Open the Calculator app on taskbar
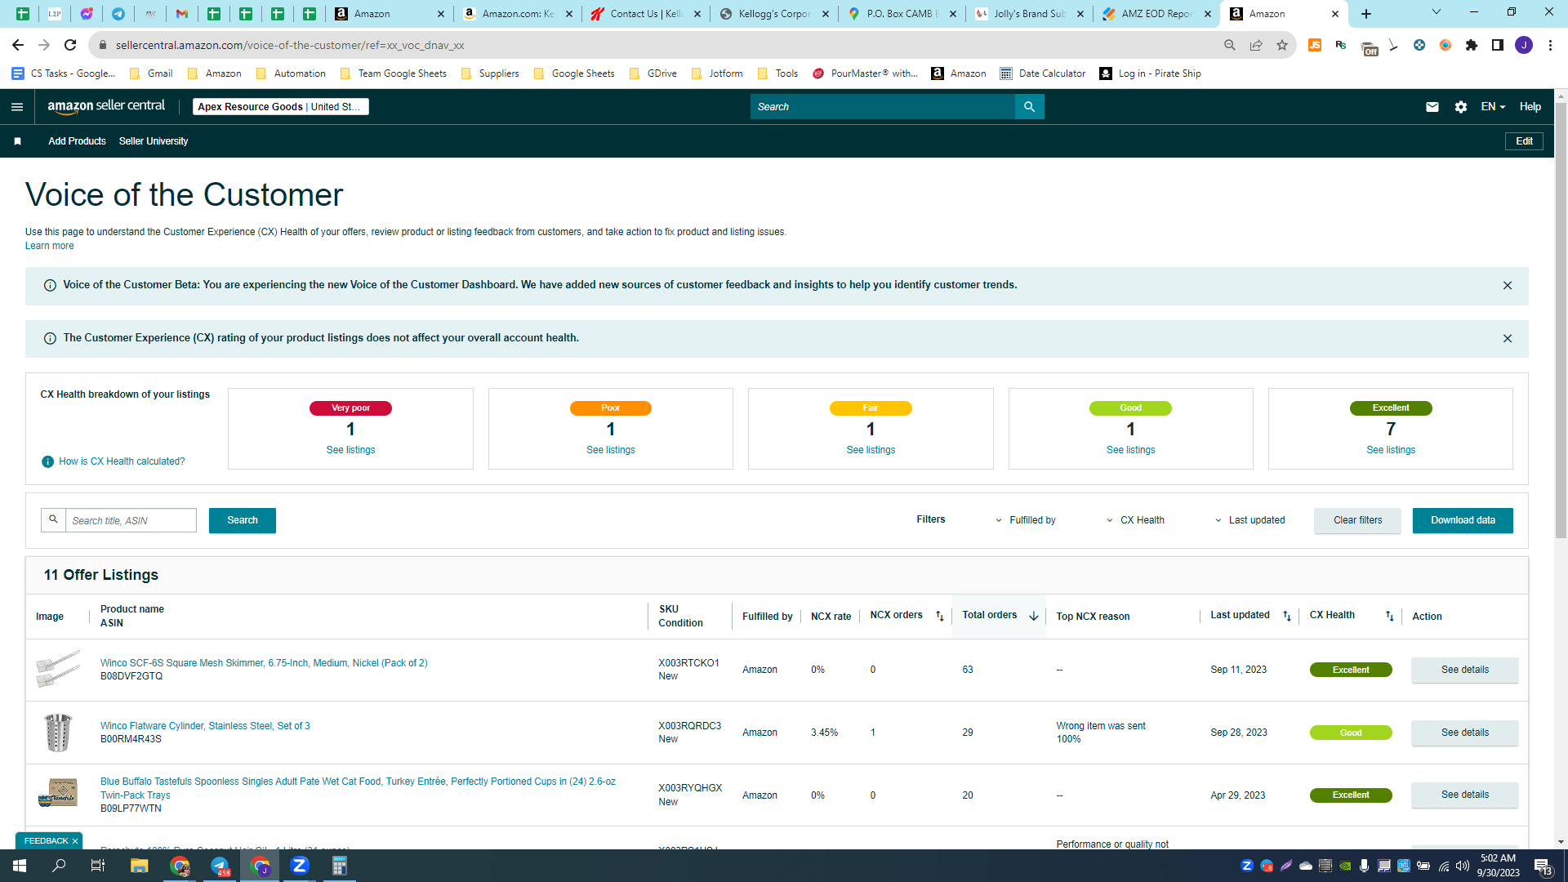 pyautogui.click(x=340, y=866)
